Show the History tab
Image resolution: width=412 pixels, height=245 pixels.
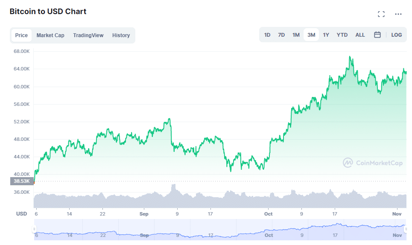[x=121, y=35]
